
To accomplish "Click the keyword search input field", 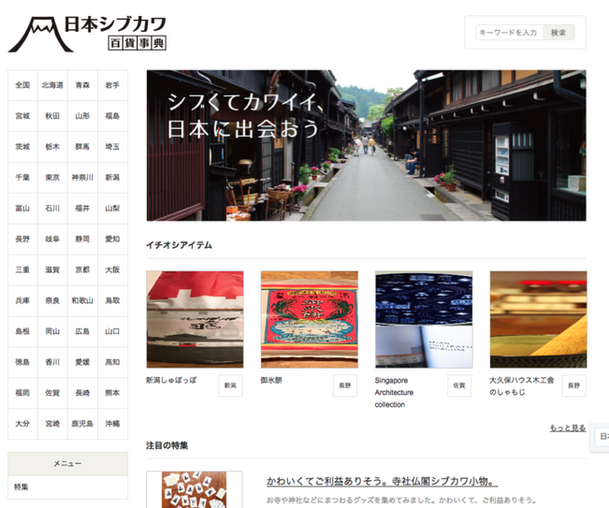I will pyautogui.click(x=508, y=33).
